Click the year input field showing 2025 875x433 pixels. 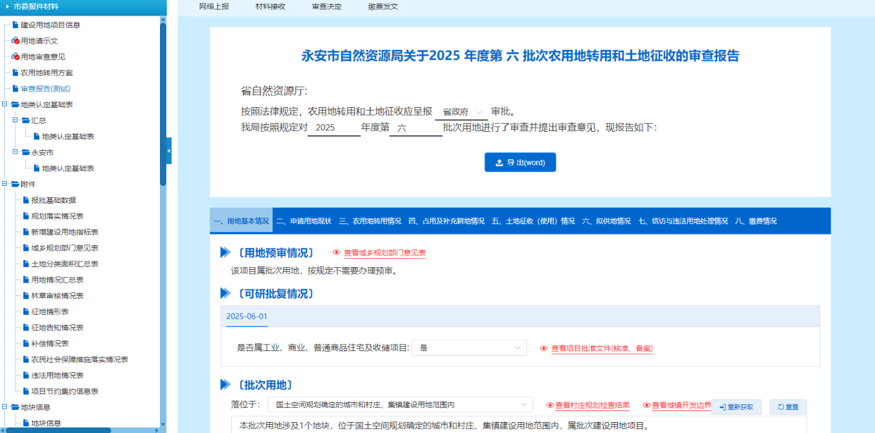pos(333,128)
